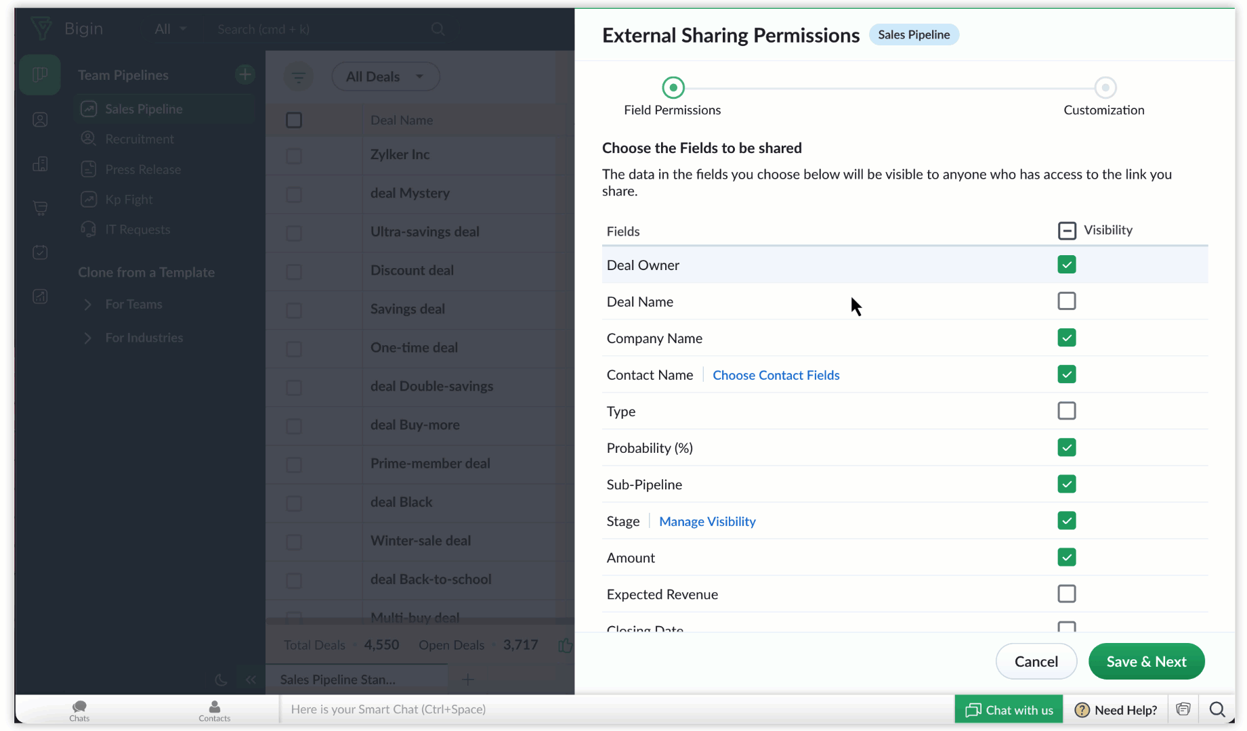Toggle the Visibility select-all checkbox
Screen dimensions: 1247x731
pyautogui.click(x=1066, y=231)
